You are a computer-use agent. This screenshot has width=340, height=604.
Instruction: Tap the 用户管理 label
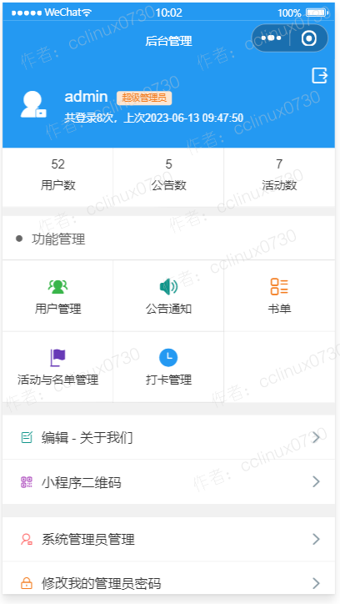[x=57, y=309]
